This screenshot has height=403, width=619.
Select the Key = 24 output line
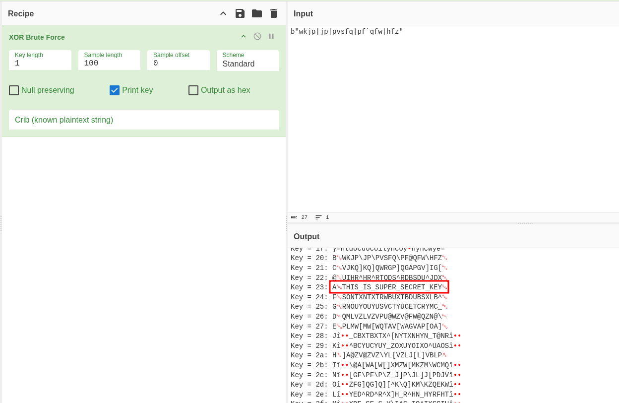click(x=369, y=297)
